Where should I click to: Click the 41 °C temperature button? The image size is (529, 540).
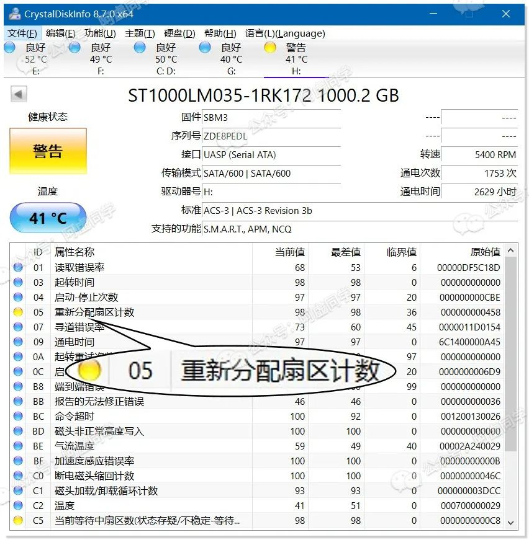click(48, 218)
